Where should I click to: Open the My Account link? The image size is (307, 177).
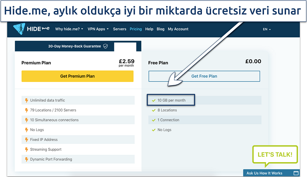[178, 29]
